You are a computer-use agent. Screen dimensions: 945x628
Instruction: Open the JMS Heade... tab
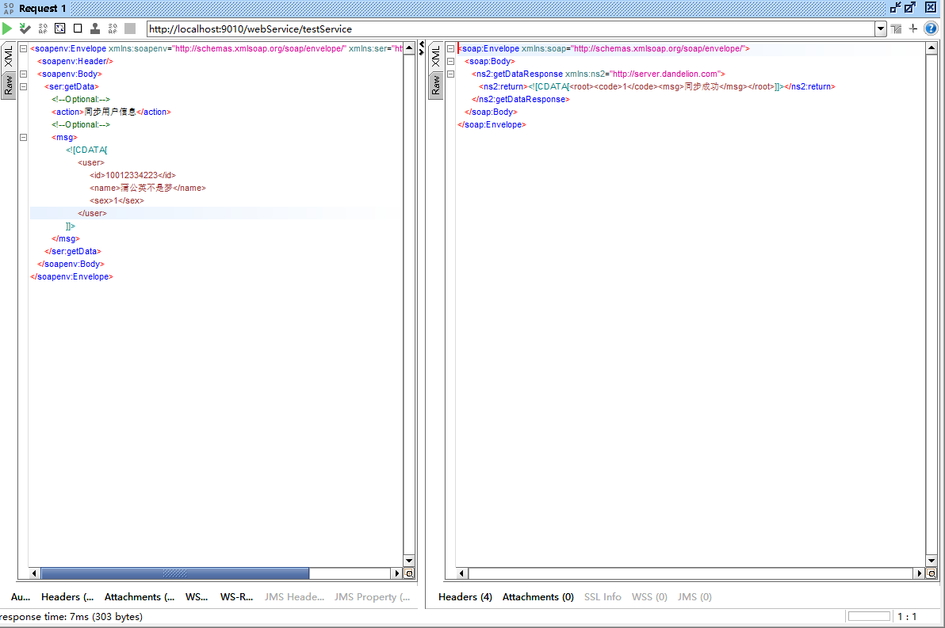point(294,596)
